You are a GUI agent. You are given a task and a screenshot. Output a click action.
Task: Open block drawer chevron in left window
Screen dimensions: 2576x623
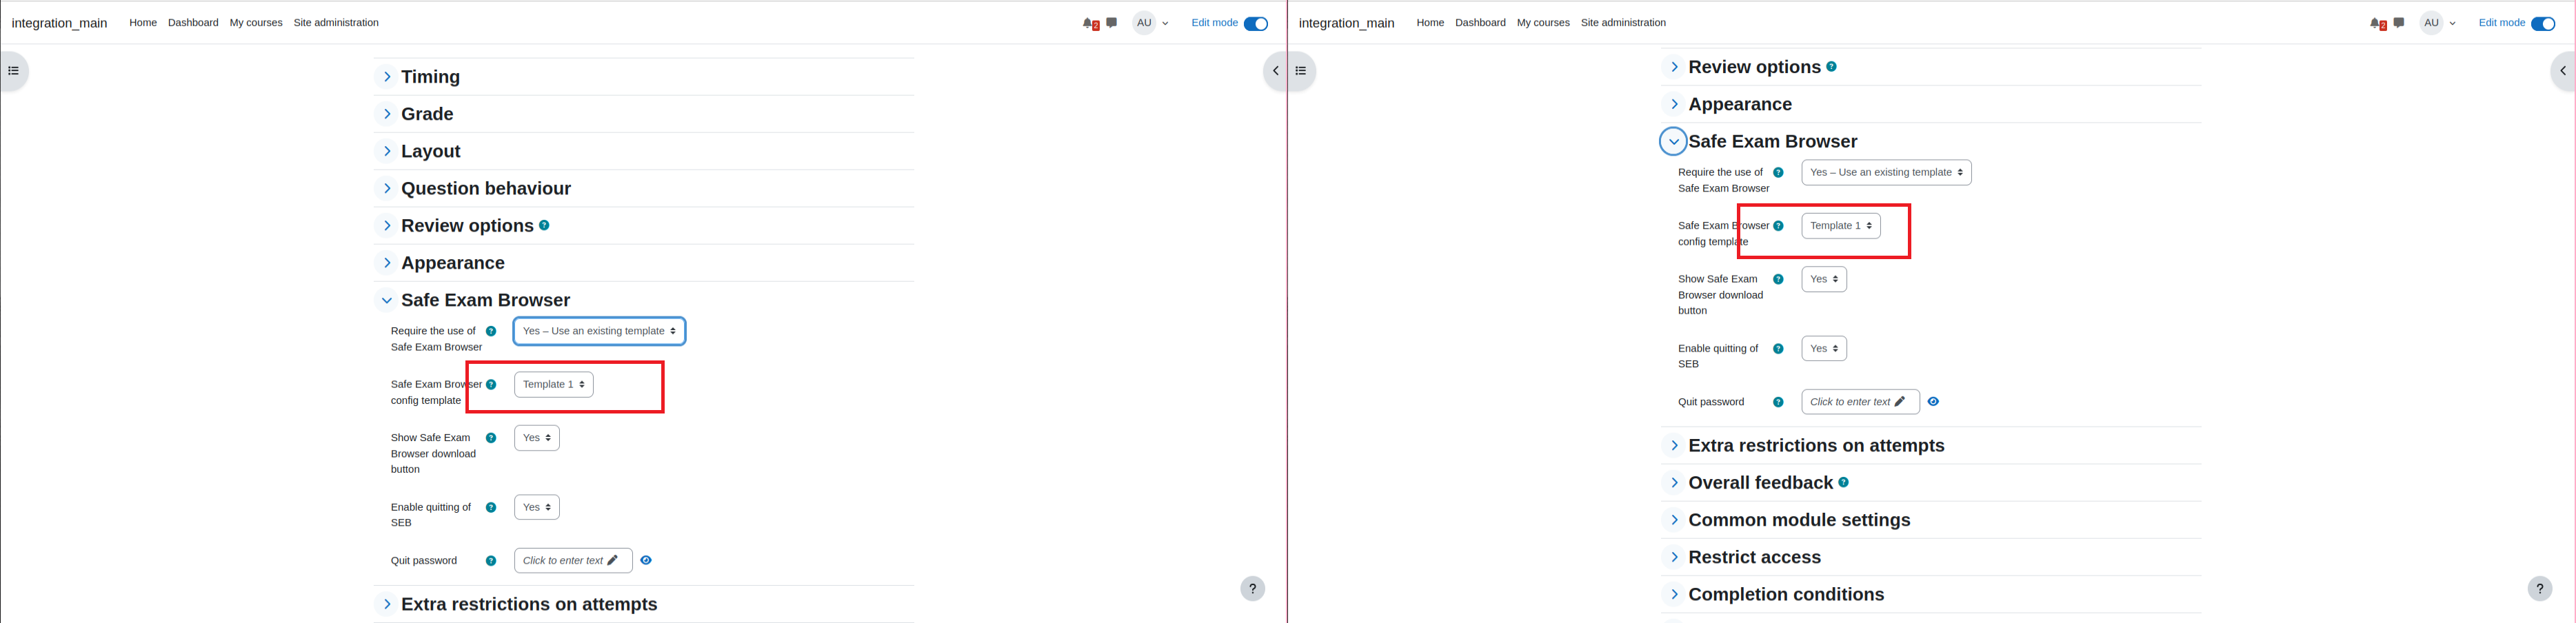(1274, 71)
